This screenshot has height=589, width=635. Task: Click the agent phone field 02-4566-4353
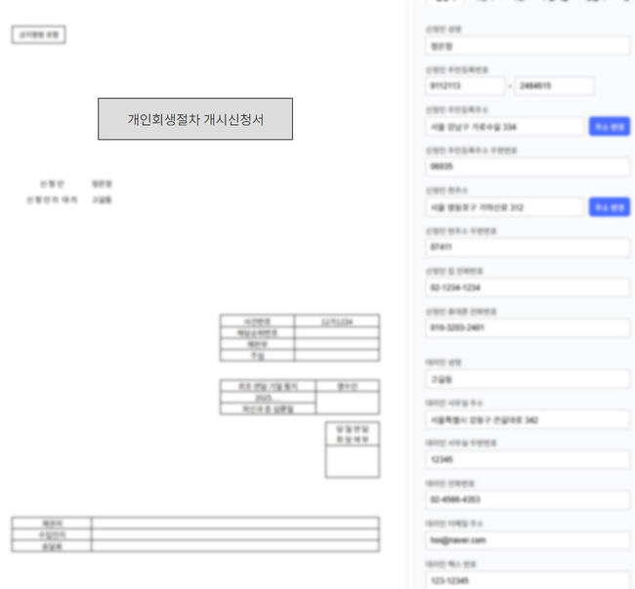click(x=528, y=500)
